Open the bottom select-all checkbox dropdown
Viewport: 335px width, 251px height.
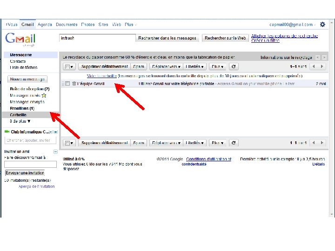(x=69, y=143)
